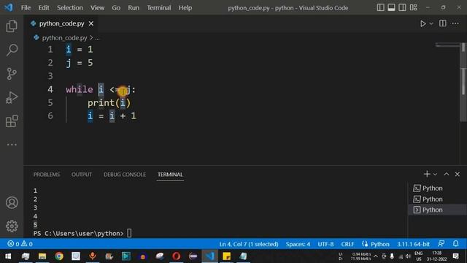Open the File menu
This screenshot has height=263, width=467.
[x=26, y=8]
